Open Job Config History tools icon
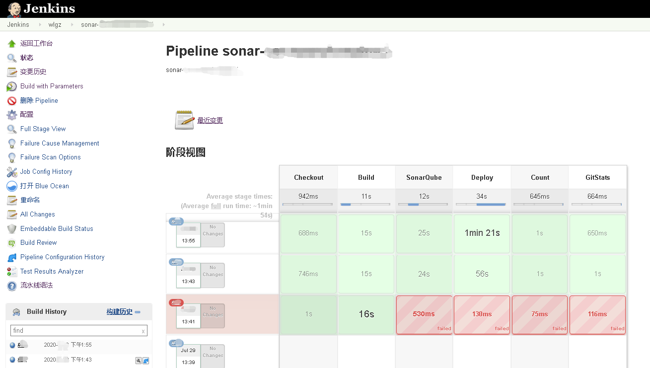650x368 pixels. click(x=12, y=172)
